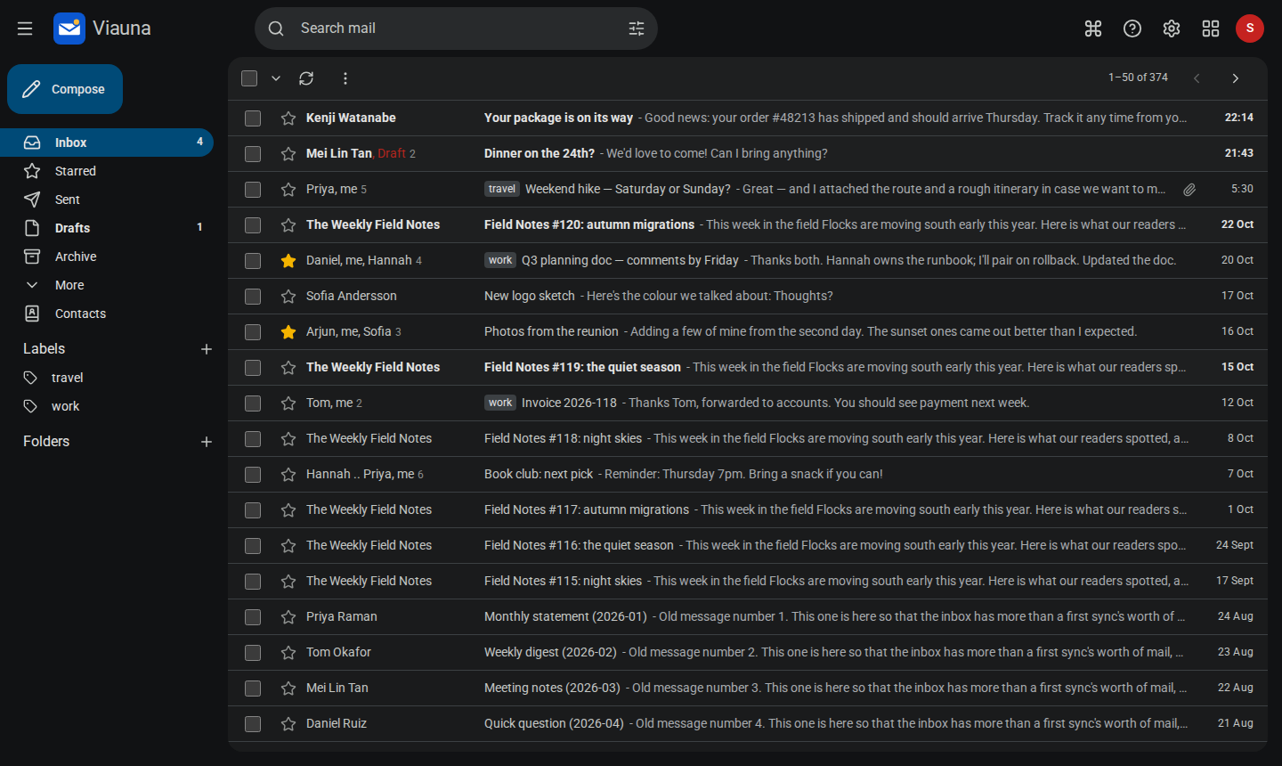
Task: Open account avatar S
Action: [x=1250, y=29]
